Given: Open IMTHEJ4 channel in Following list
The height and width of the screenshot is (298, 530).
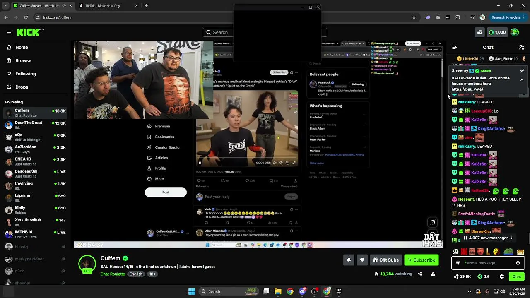Looking at the screenshot, I should click(x=35, y=234).
